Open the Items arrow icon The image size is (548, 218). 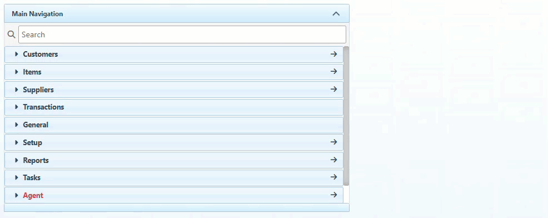coord(334,71)
